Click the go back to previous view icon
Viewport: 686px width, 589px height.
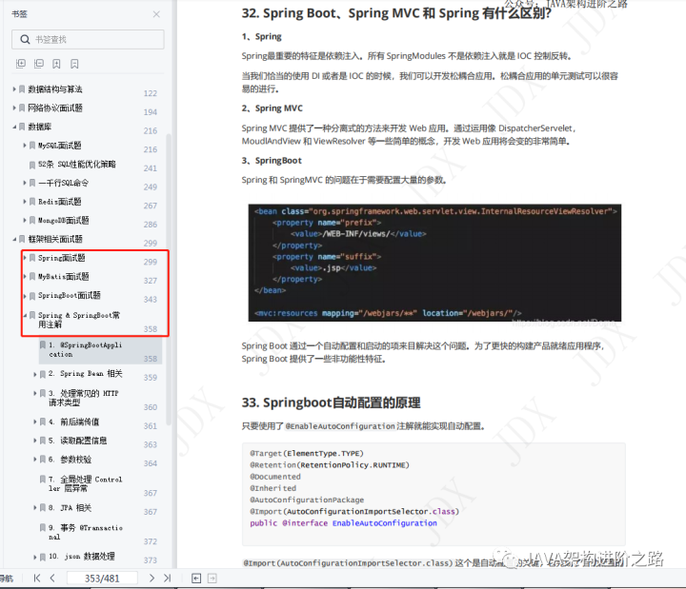(x=196, y=579)
